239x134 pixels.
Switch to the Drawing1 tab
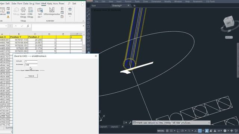(117, 6)
